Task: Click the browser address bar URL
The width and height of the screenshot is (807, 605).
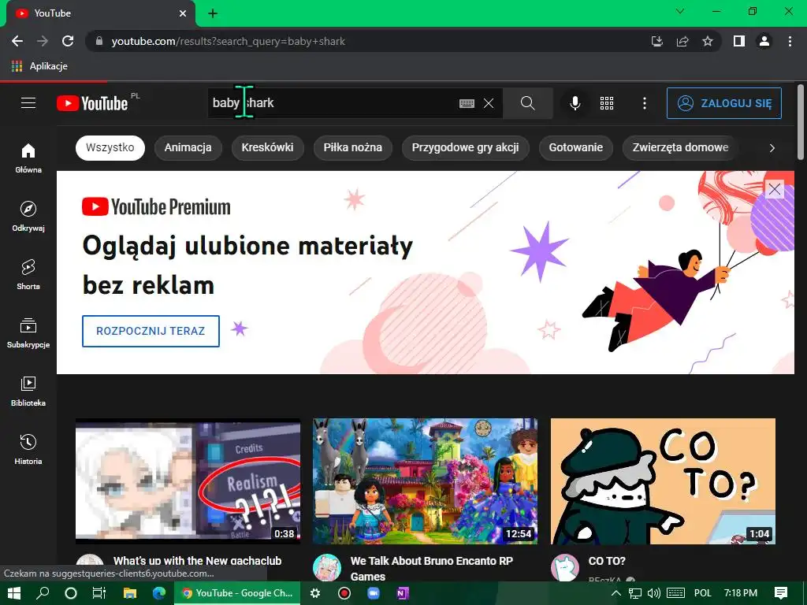Action: coord(228,41)
